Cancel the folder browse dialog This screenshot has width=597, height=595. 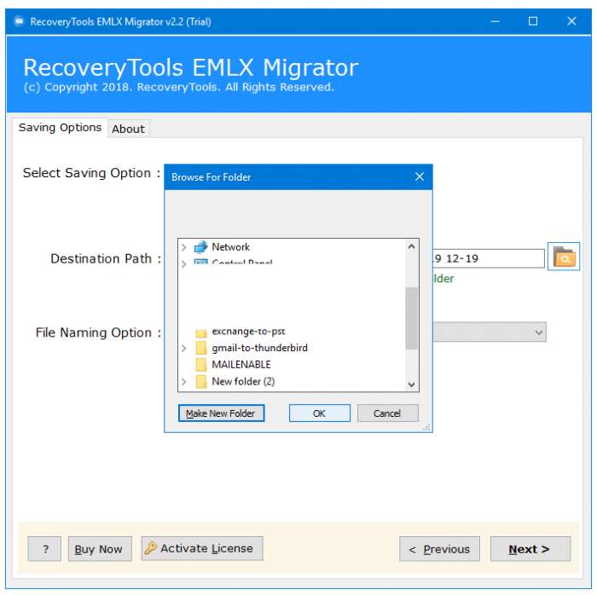(x=387, y=413)
